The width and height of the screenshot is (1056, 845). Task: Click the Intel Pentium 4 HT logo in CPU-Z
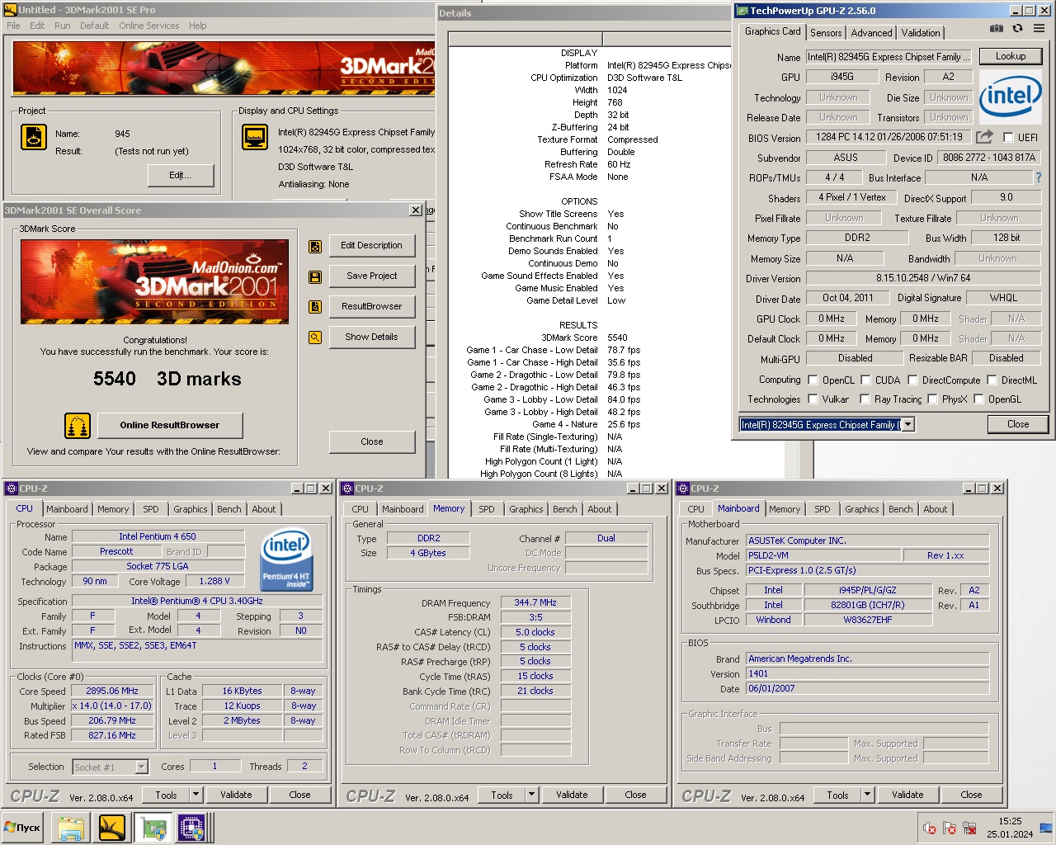pos(285,559)
